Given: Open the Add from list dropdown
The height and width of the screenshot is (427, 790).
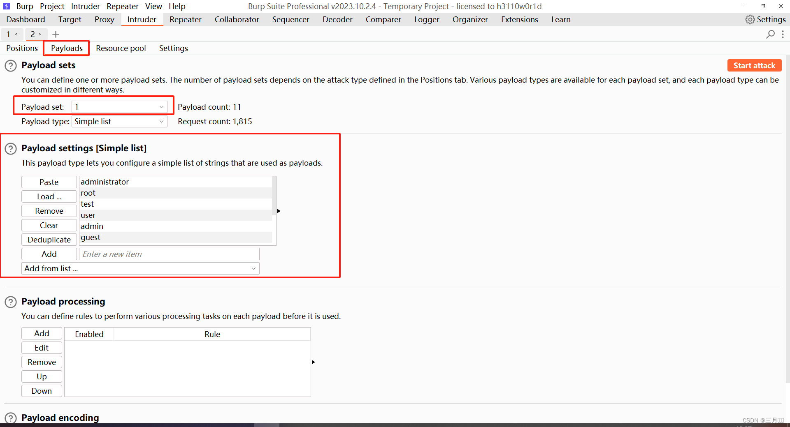Looking at the screenshot, I should (x=140, y=268).
